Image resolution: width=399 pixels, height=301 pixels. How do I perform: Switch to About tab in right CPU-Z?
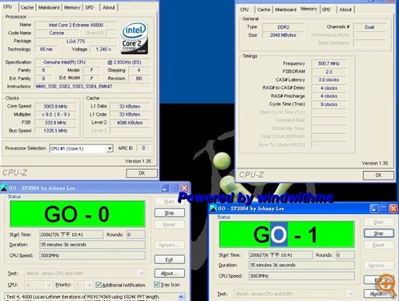(345, 10)
